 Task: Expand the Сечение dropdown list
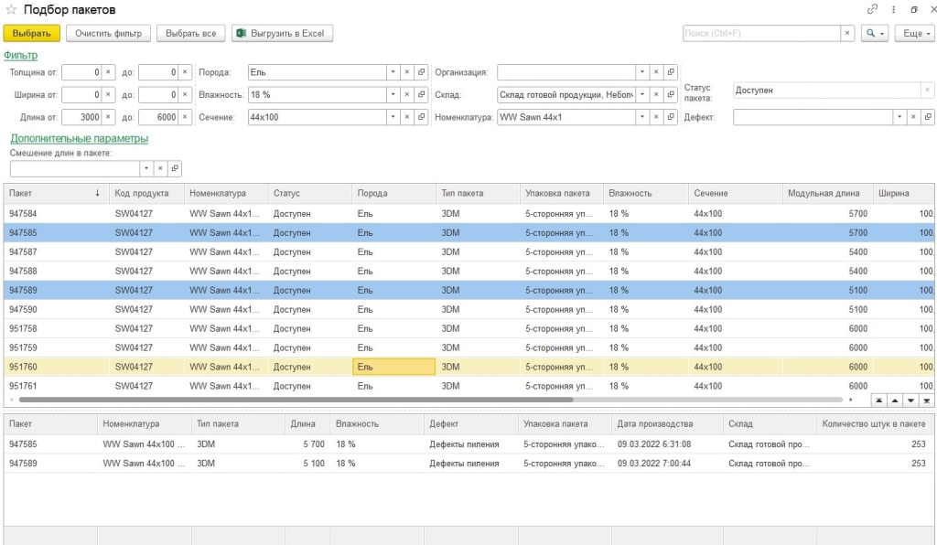click(x=393, y=117)
